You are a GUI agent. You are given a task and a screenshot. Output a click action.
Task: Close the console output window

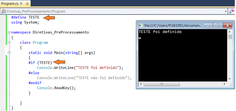coord(227,26)
